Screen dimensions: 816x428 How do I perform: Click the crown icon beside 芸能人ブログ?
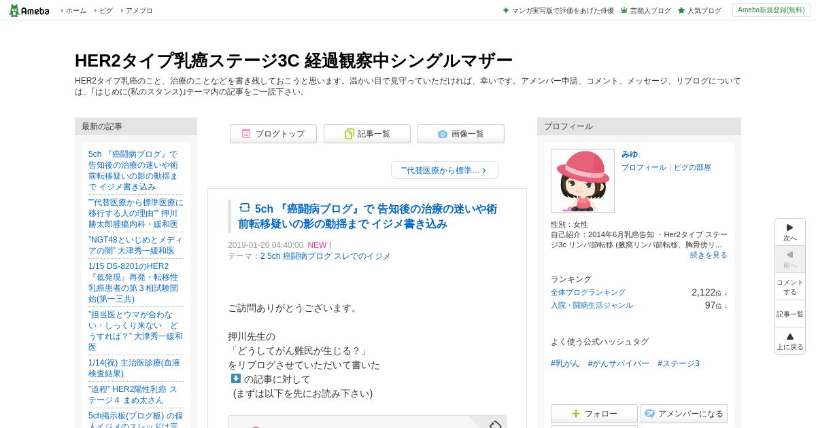coord(624,10)
